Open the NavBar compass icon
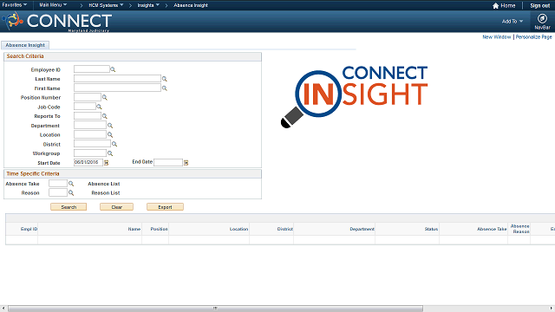The image size is (555, 312). pos(542,18)
